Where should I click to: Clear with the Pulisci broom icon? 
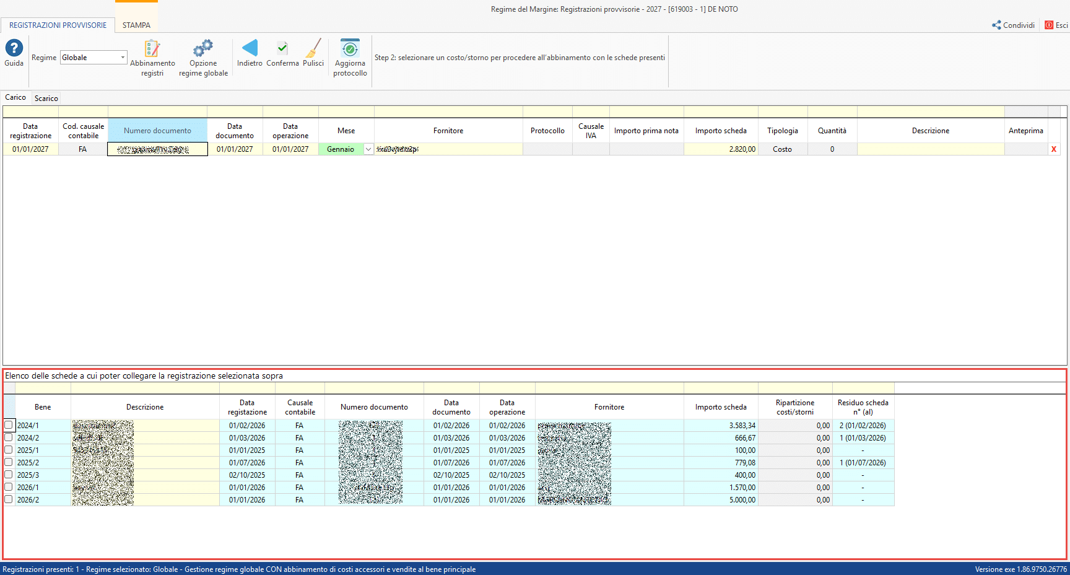coord(313,48)
